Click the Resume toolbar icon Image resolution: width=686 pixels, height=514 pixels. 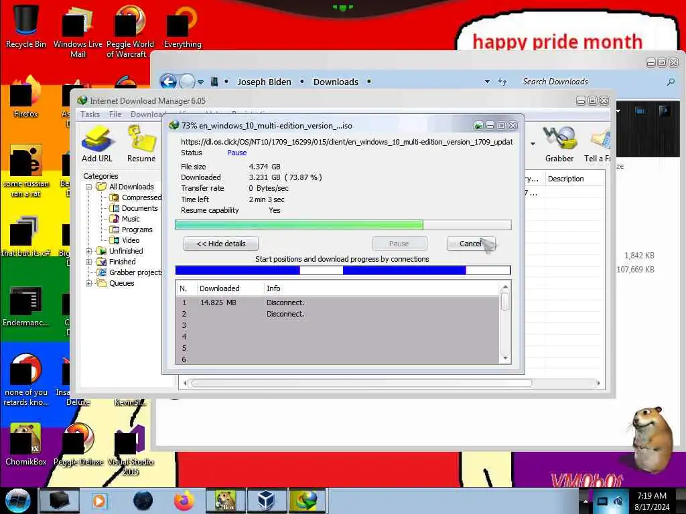tap(141, 145)
